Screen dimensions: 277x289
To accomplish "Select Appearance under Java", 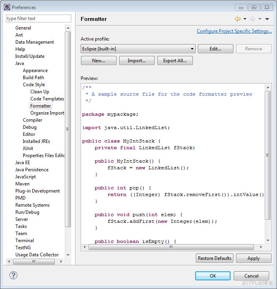I will tap(35, 70).
